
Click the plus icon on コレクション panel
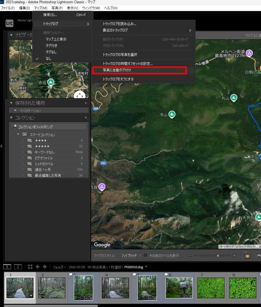pos(86,118)
